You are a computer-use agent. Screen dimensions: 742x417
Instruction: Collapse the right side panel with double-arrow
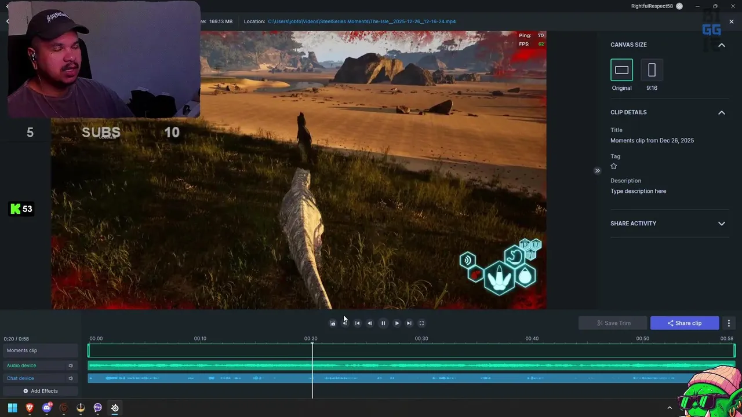[597, 171]
